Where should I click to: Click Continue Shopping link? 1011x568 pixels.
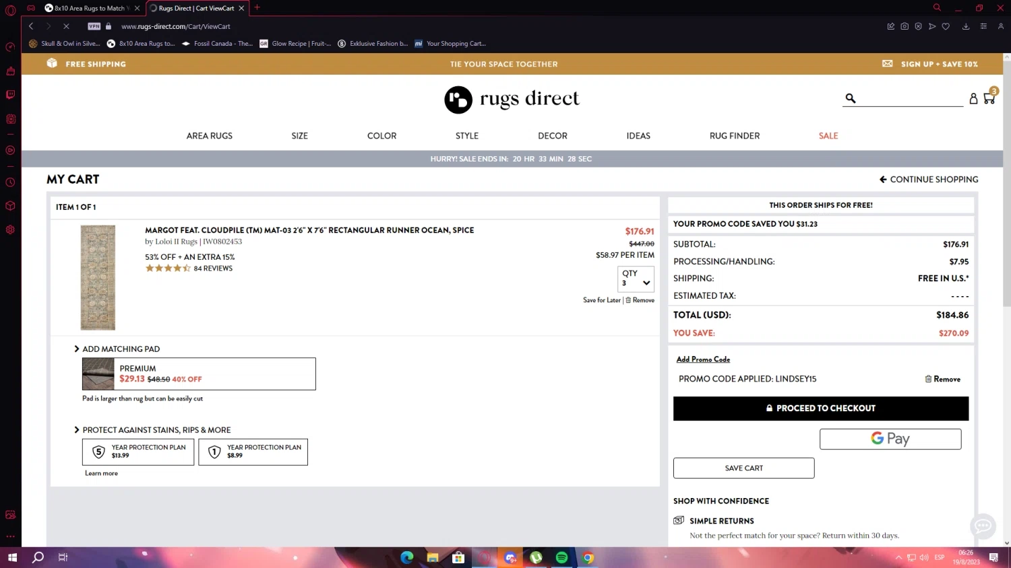tap(929, 180)
